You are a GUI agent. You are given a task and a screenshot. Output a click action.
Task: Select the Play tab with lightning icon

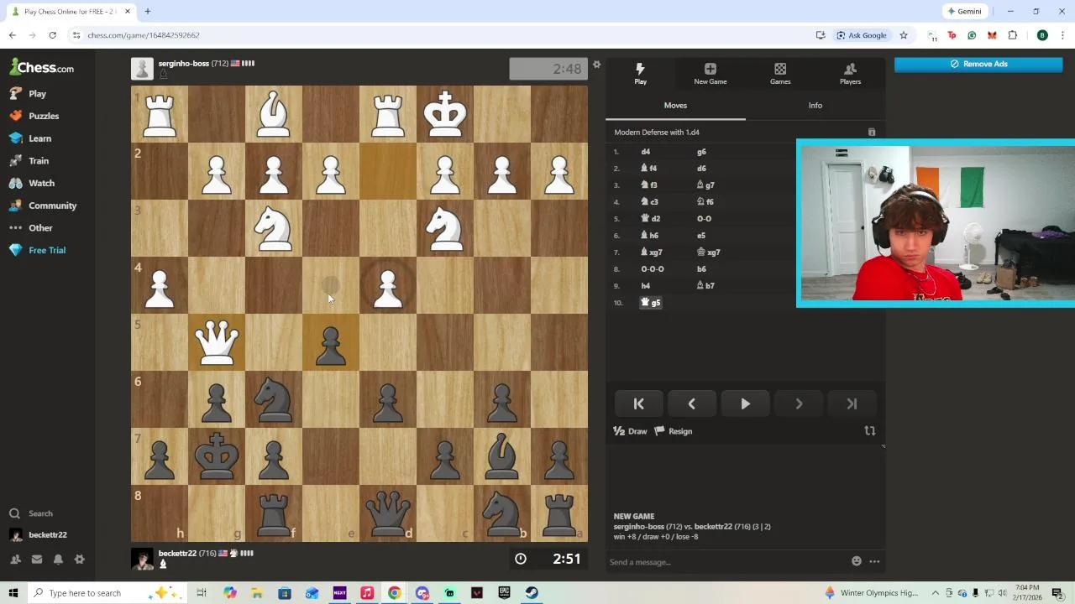pyautogui.click(x=640, y=74)
